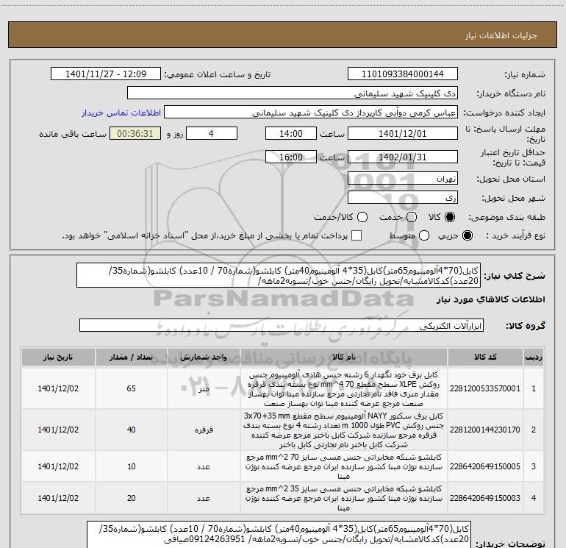Click the کد کالا column header
566x548 pixels.
pos(485,357)
